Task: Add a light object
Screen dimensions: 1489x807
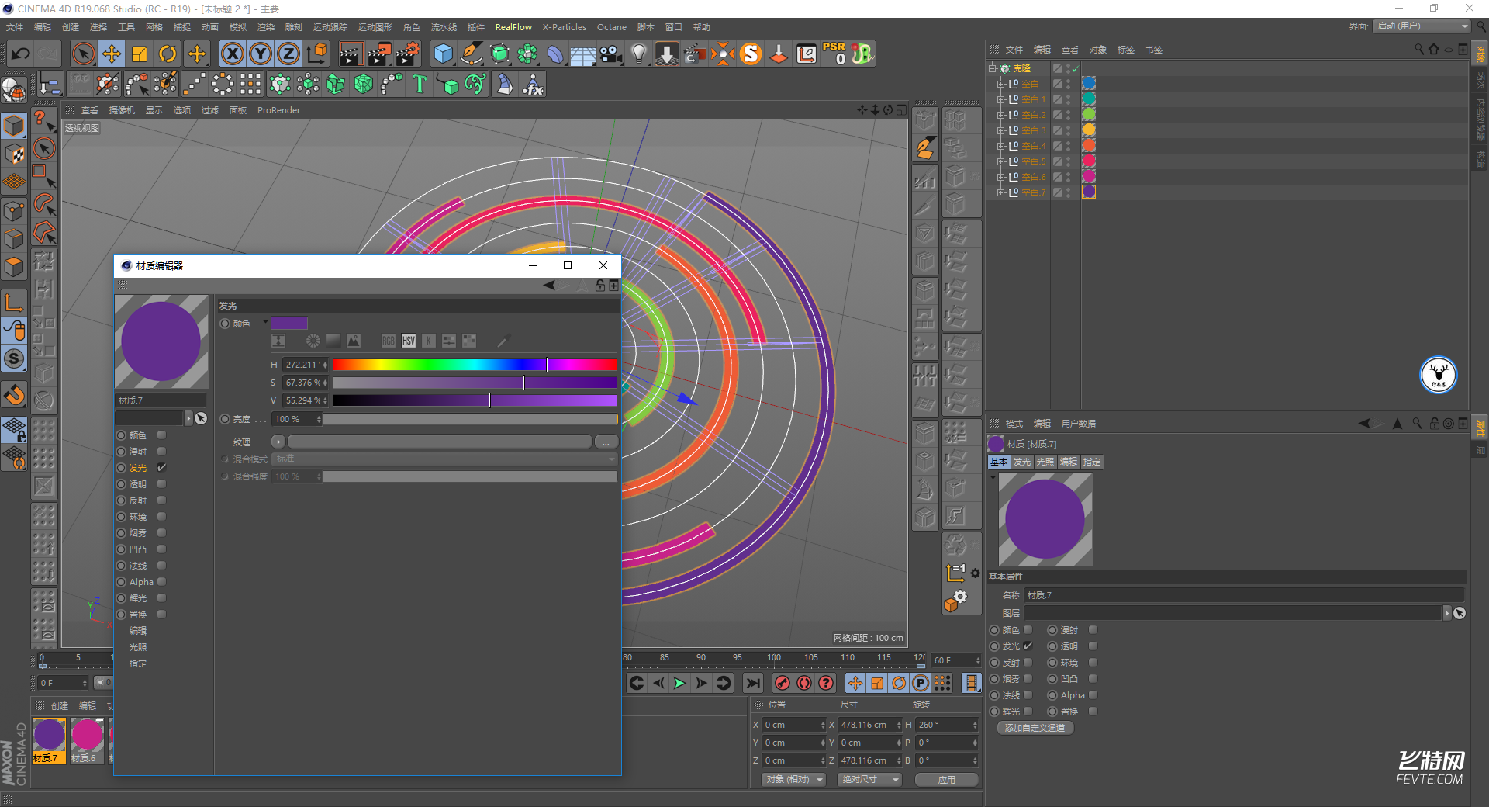Action: pyautogui.click(x=638, y=54)
